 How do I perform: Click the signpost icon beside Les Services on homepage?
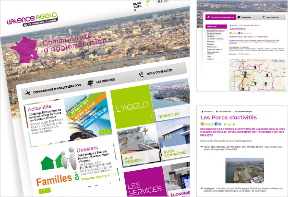(90, 83)
